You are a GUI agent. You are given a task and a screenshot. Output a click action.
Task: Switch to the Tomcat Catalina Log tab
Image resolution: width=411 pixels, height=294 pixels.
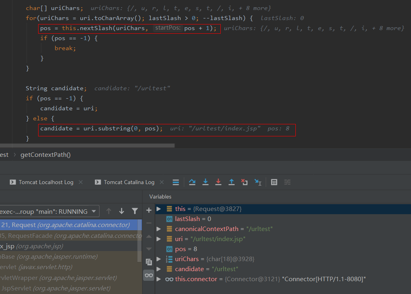[x=129, y=182]
